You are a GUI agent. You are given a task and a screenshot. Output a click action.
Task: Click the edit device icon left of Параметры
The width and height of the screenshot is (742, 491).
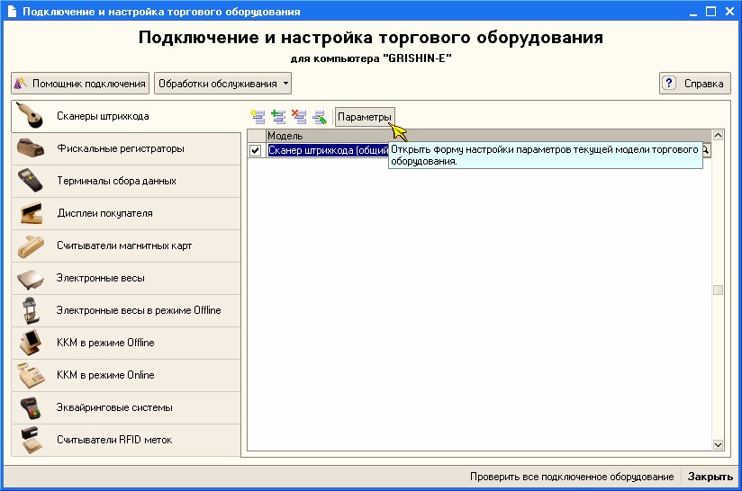(319, 117)
